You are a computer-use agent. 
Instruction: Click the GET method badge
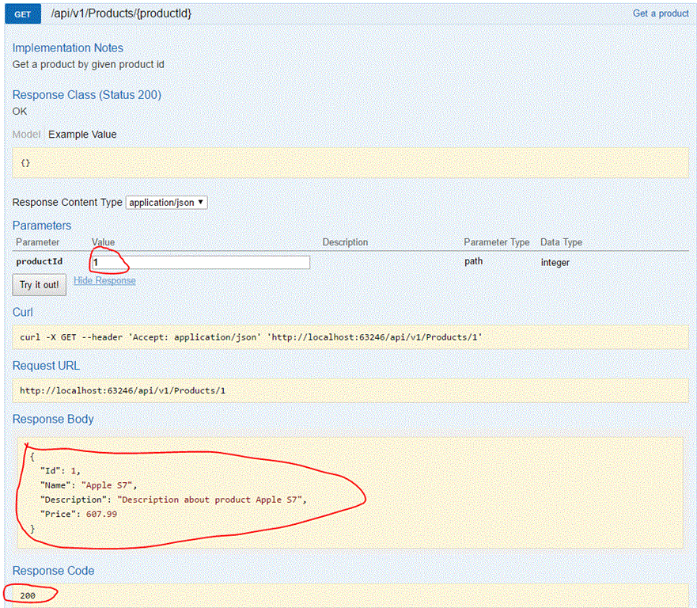pyautogui.click(x=22, y=13)
